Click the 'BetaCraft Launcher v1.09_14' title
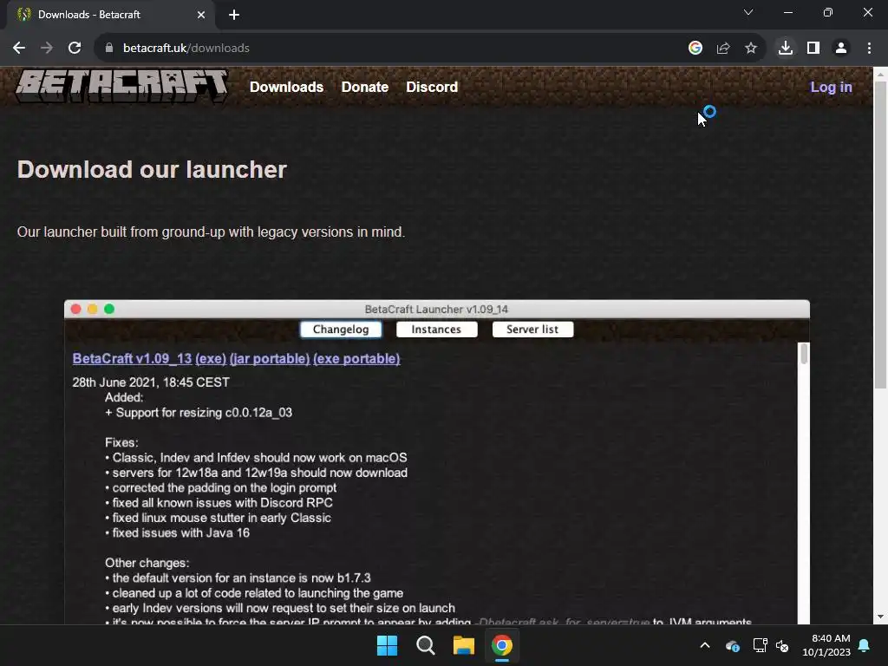 (x=436, y=310)
